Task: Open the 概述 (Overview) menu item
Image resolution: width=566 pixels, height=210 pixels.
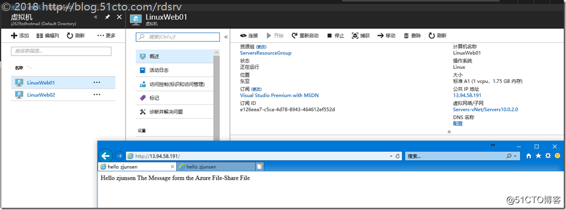Action: (x=175, y=56)
